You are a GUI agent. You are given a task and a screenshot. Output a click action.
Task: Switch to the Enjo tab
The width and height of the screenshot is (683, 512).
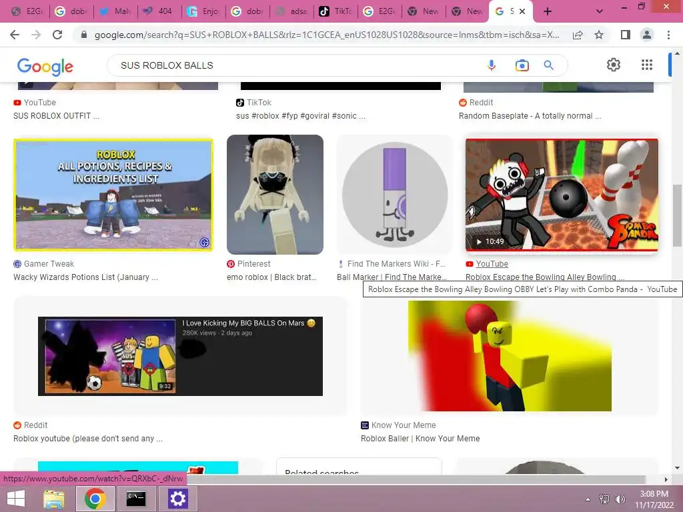203,11
